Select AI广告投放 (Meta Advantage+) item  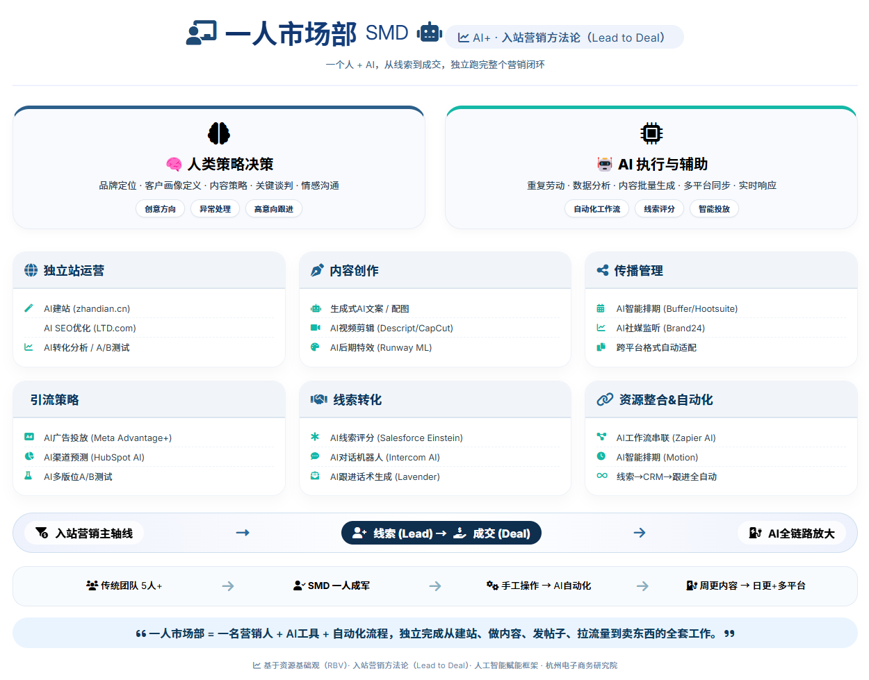tap(107, 438)
